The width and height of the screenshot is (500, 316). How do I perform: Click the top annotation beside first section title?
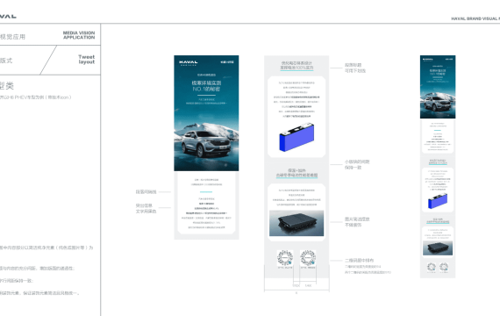click(355, 68)
